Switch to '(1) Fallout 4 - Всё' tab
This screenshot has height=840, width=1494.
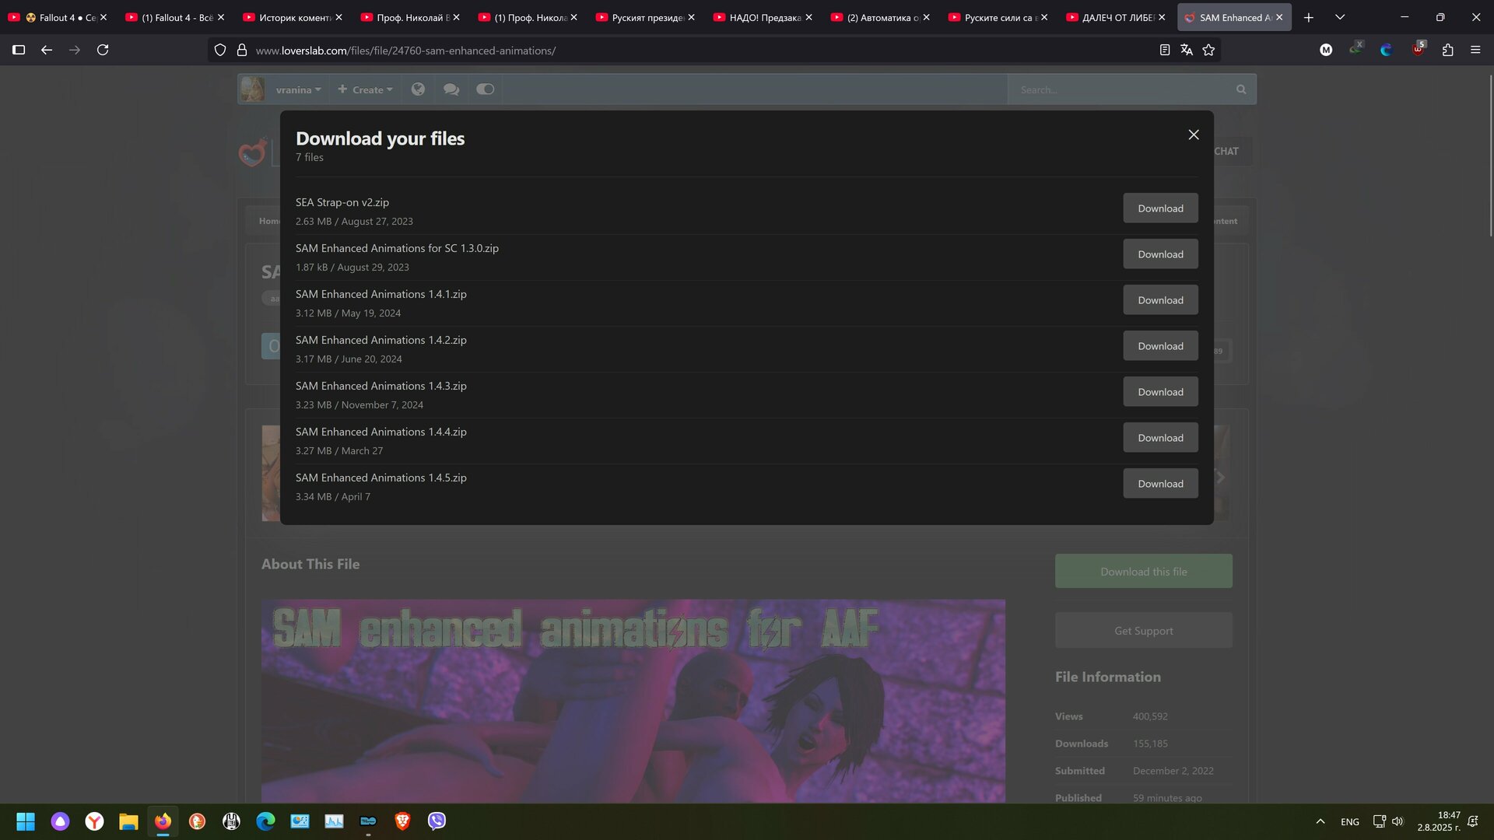pyautogui.click(x=176, y=17)
